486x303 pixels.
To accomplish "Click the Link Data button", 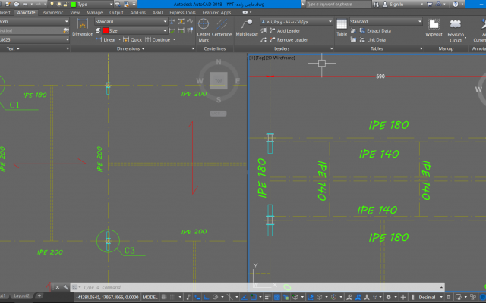I will pyautogui.click(x=373, y=39).
